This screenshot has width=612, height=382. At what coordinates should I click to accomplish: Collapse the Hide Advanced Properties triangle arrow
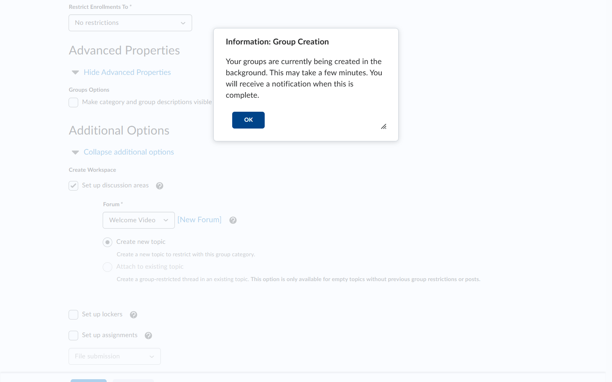[75, 72]
